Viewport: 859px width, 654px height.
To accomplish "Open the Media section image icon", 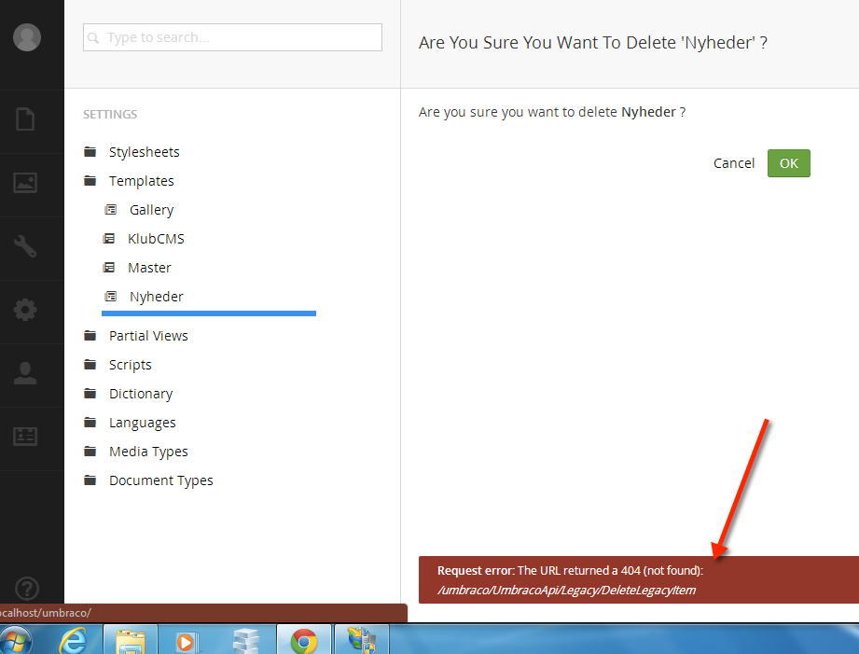I will pyautogui.click(x=25, y=183).
